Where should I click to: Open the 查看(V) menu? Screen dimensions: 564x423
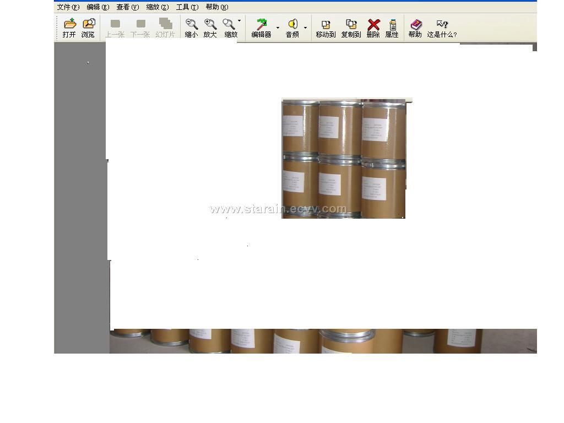(x=127, y=7)
